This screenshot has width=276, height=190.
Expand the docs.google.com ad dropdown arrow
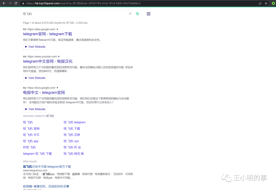[57, 88]
